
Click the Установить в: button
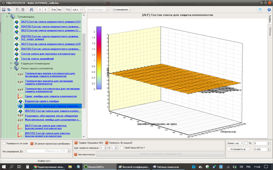[238, 149]
